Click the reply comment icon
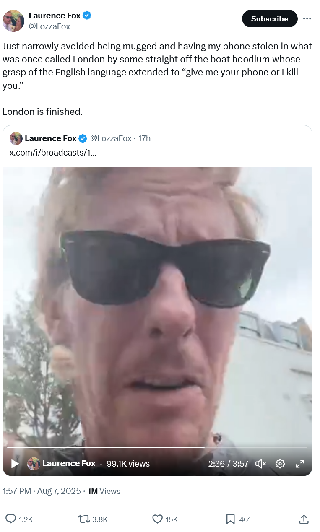Viewport: 320px width, 532px height. coord(10,519)
